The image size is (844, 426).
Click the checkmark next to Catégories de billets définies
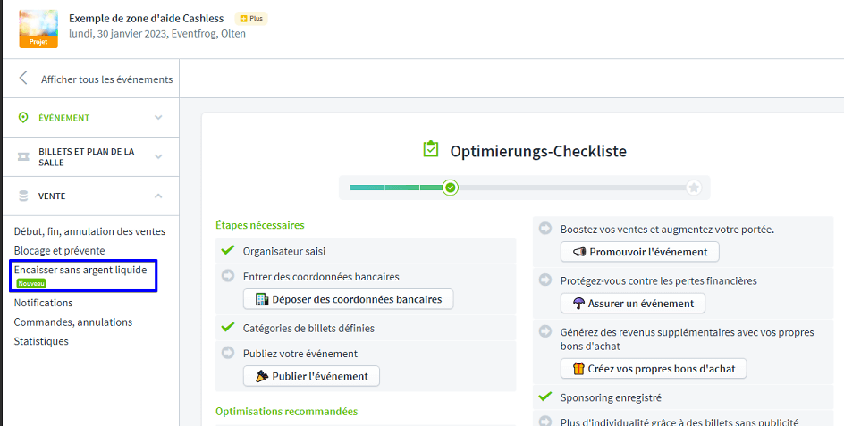click(x=228, y=328)
